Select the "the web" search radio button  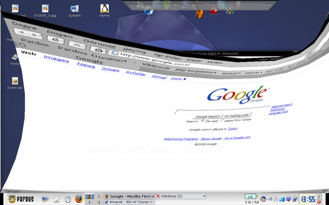tap(202, 121)
